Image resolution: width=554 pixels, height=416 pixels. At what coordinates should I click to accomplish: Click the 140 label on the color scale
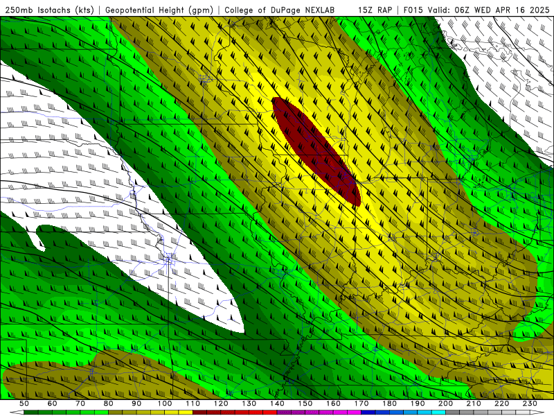[277, 404]
